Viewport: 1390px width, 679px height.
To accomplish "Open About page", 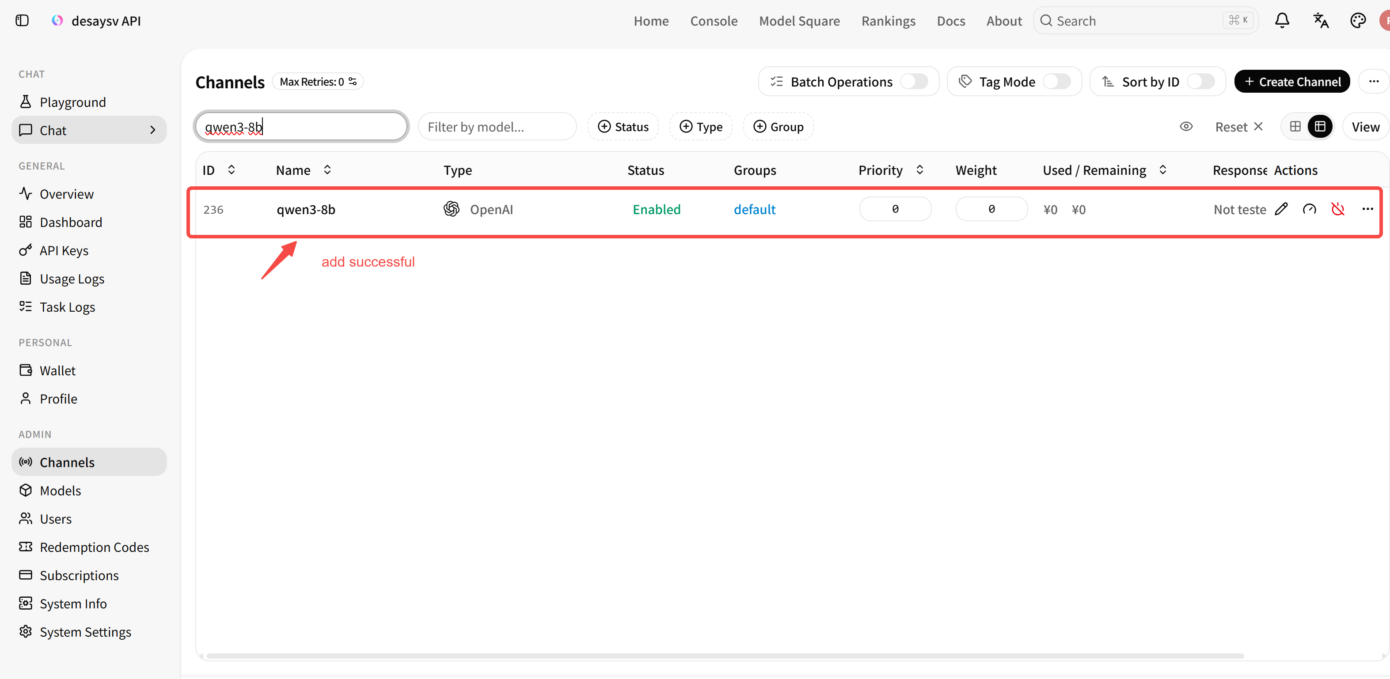I will tap(1004, 20).
